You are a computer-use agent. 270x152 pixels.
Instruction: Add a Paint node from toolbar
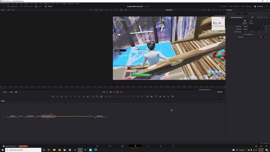pos(66,97)
